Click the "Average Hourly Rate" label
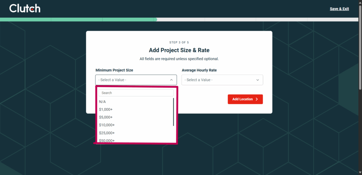 [x=199, y=70]
